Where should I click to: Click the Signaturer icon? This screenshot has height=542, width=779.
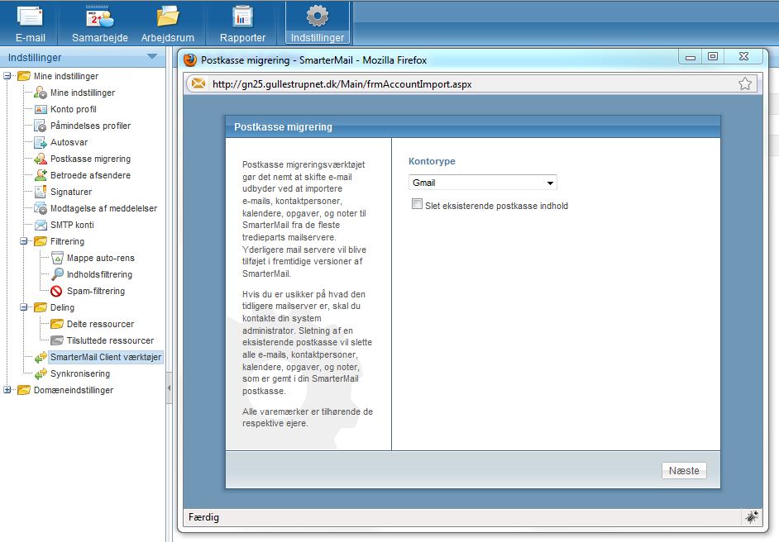[41, 192]
